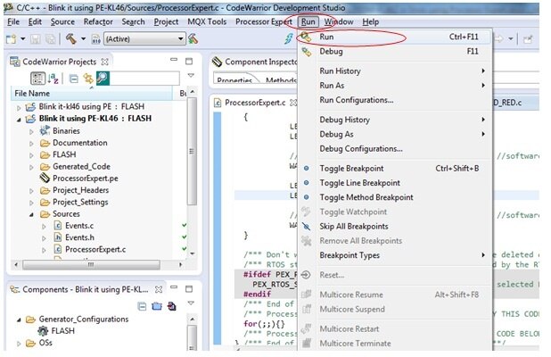Choose Run in the Run menu
This screenshot has height=357, width=551.
[x=394, y=37]
